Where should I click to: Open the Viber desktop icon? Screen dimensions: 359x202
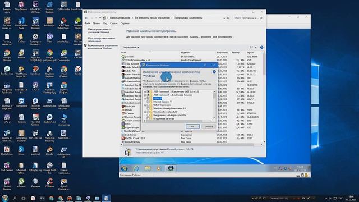point(49,38)
